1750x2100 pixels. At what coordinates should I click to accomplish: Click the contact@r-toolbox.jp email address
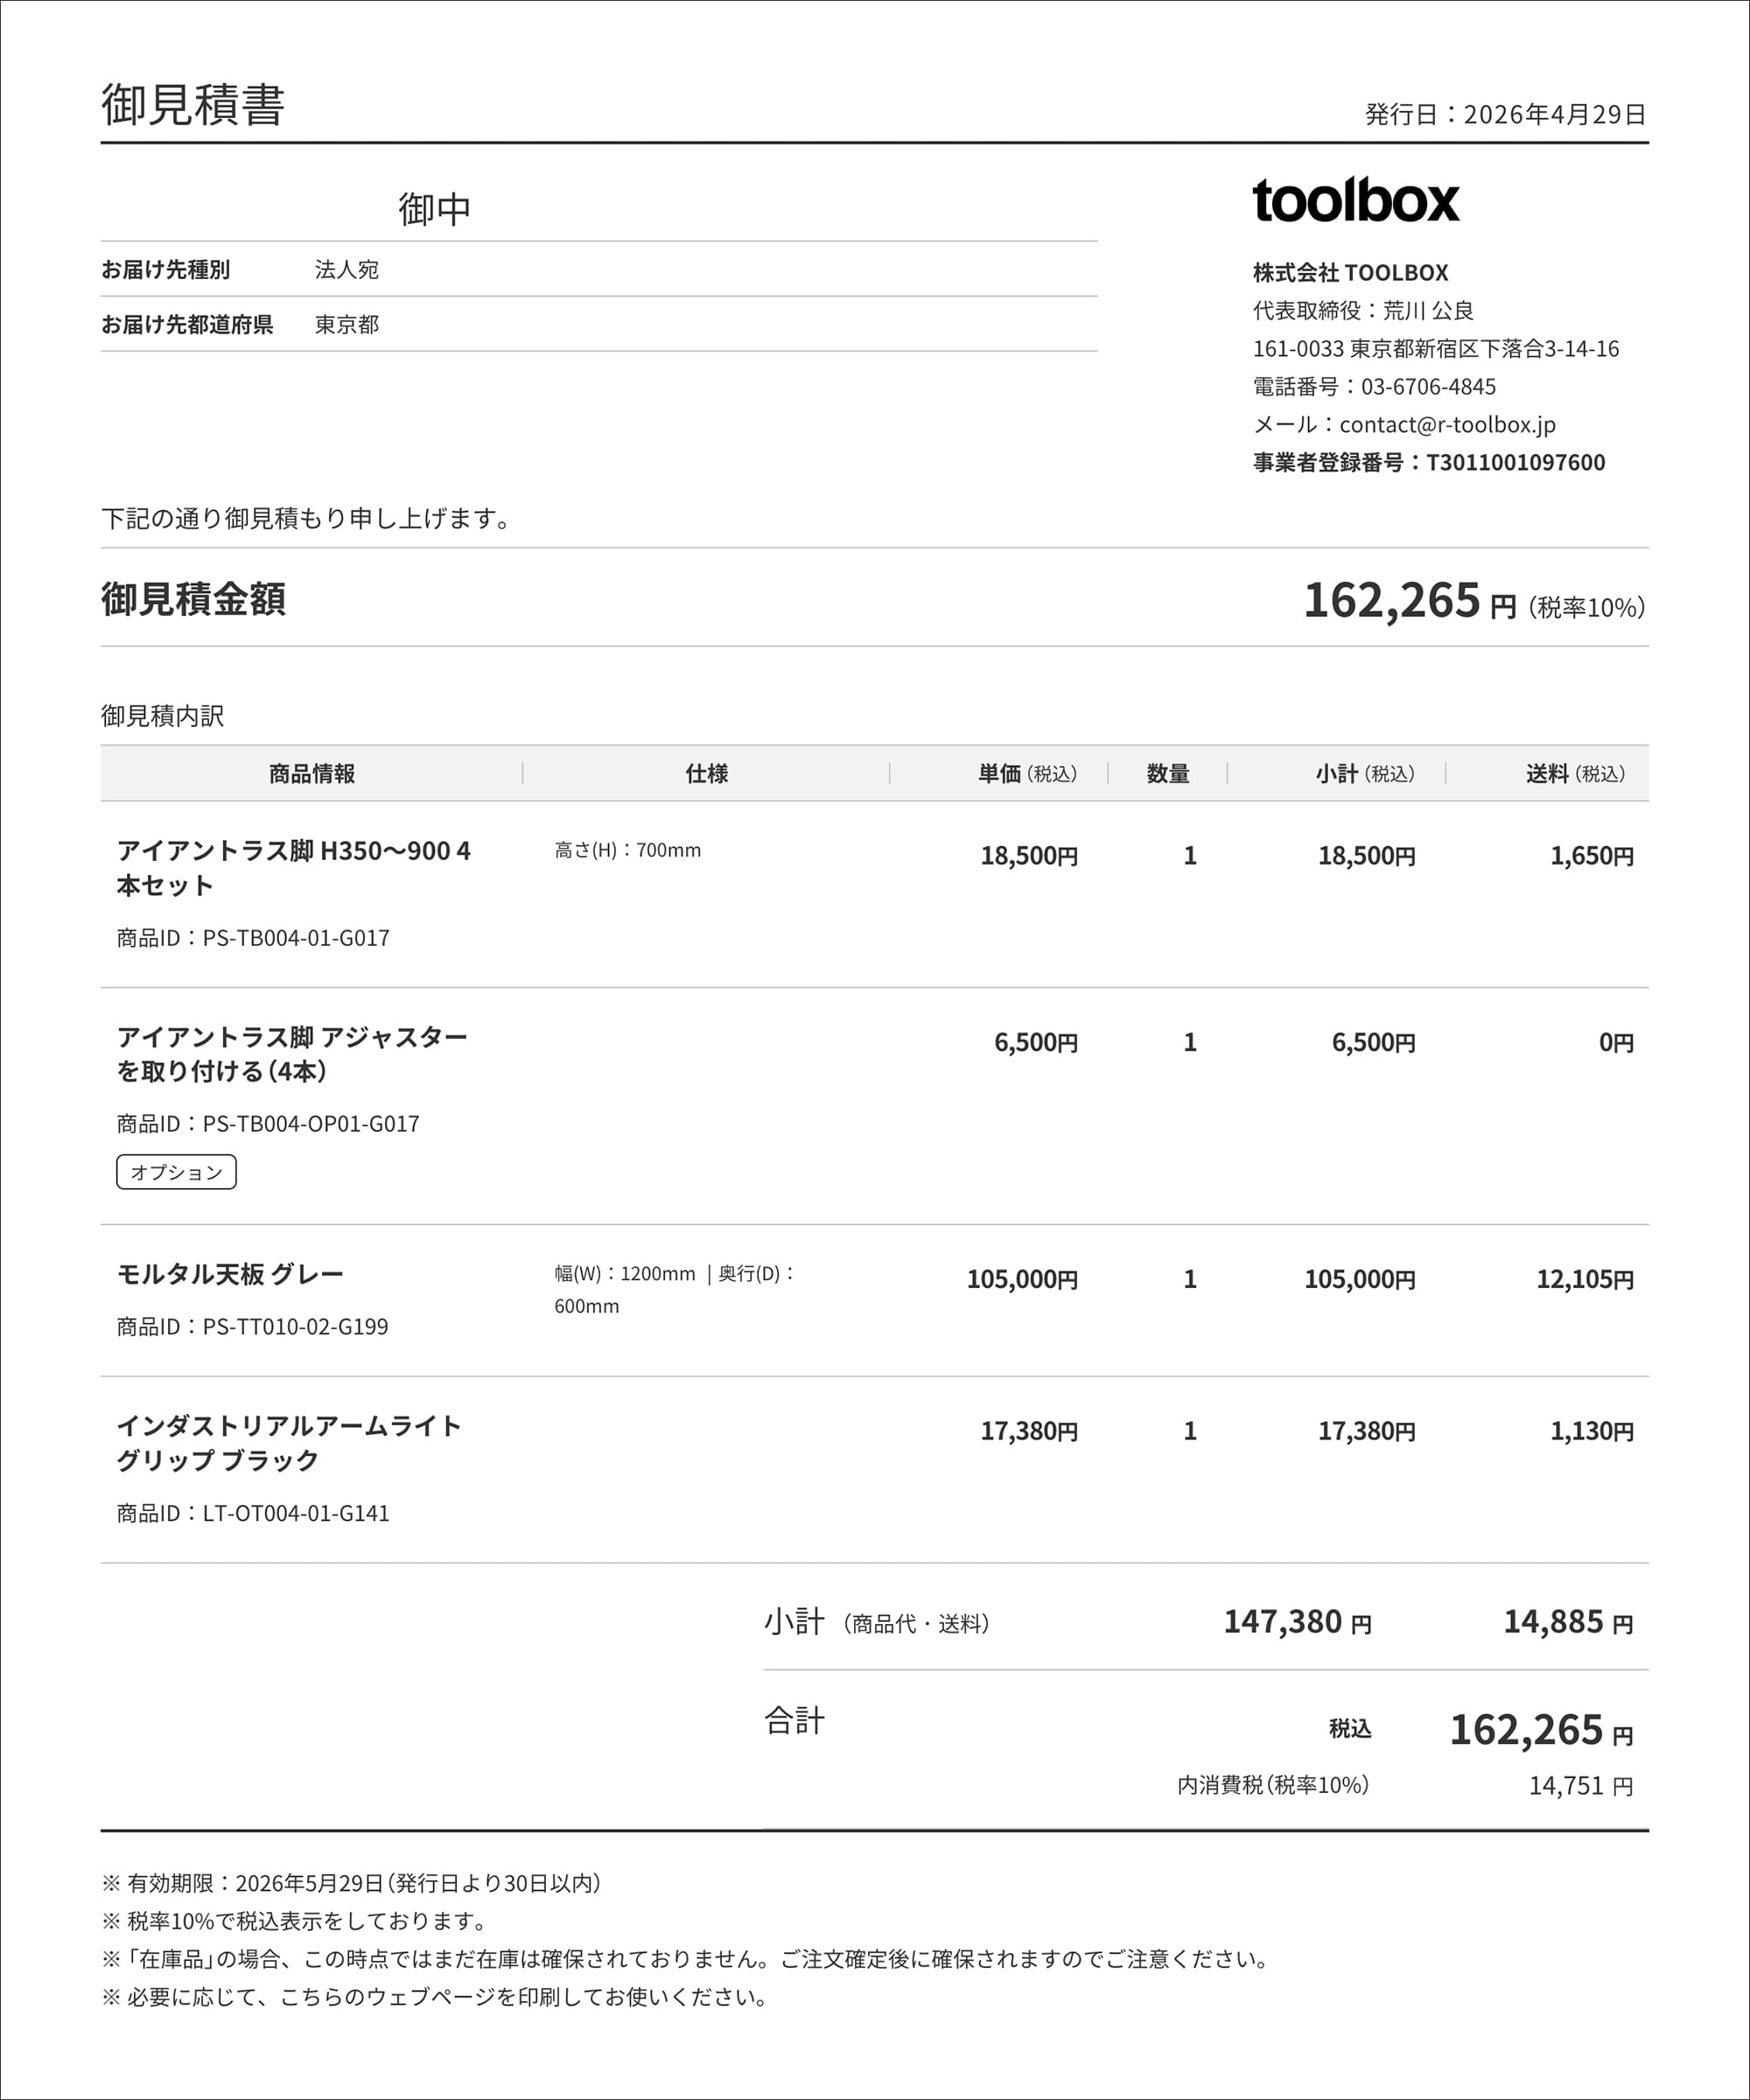point(1447,424)
